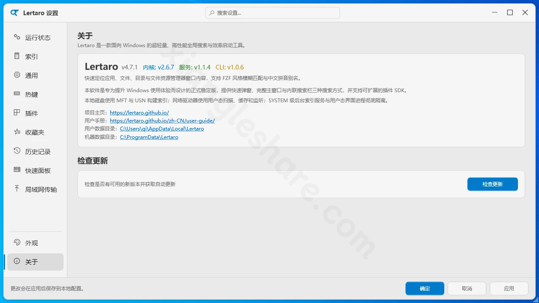Go to 通用 settings using the gear icon
The width and height of the screenshot is (539, 303).
(x=17, y=75)
